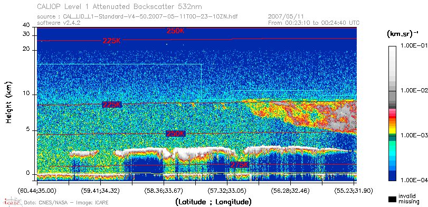This screenshot has height=207, width=428.
Task: Select the 'From 00:23:10 to 00:24:40 UTC' time range
Action: pyautogui.click(x=314, y=23)
